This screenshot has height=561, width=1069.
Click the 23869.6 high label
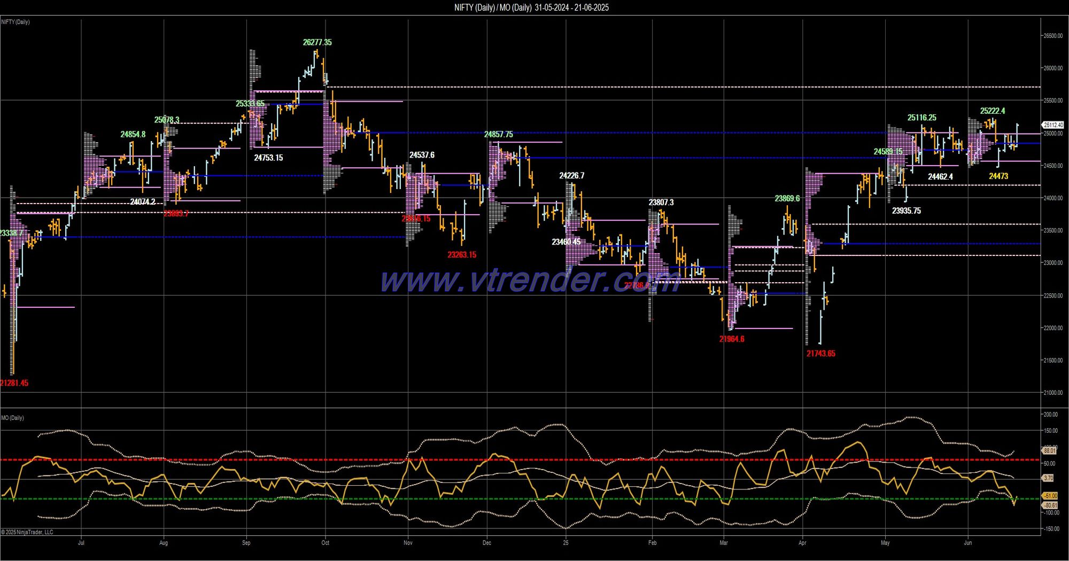coord(787,198)
